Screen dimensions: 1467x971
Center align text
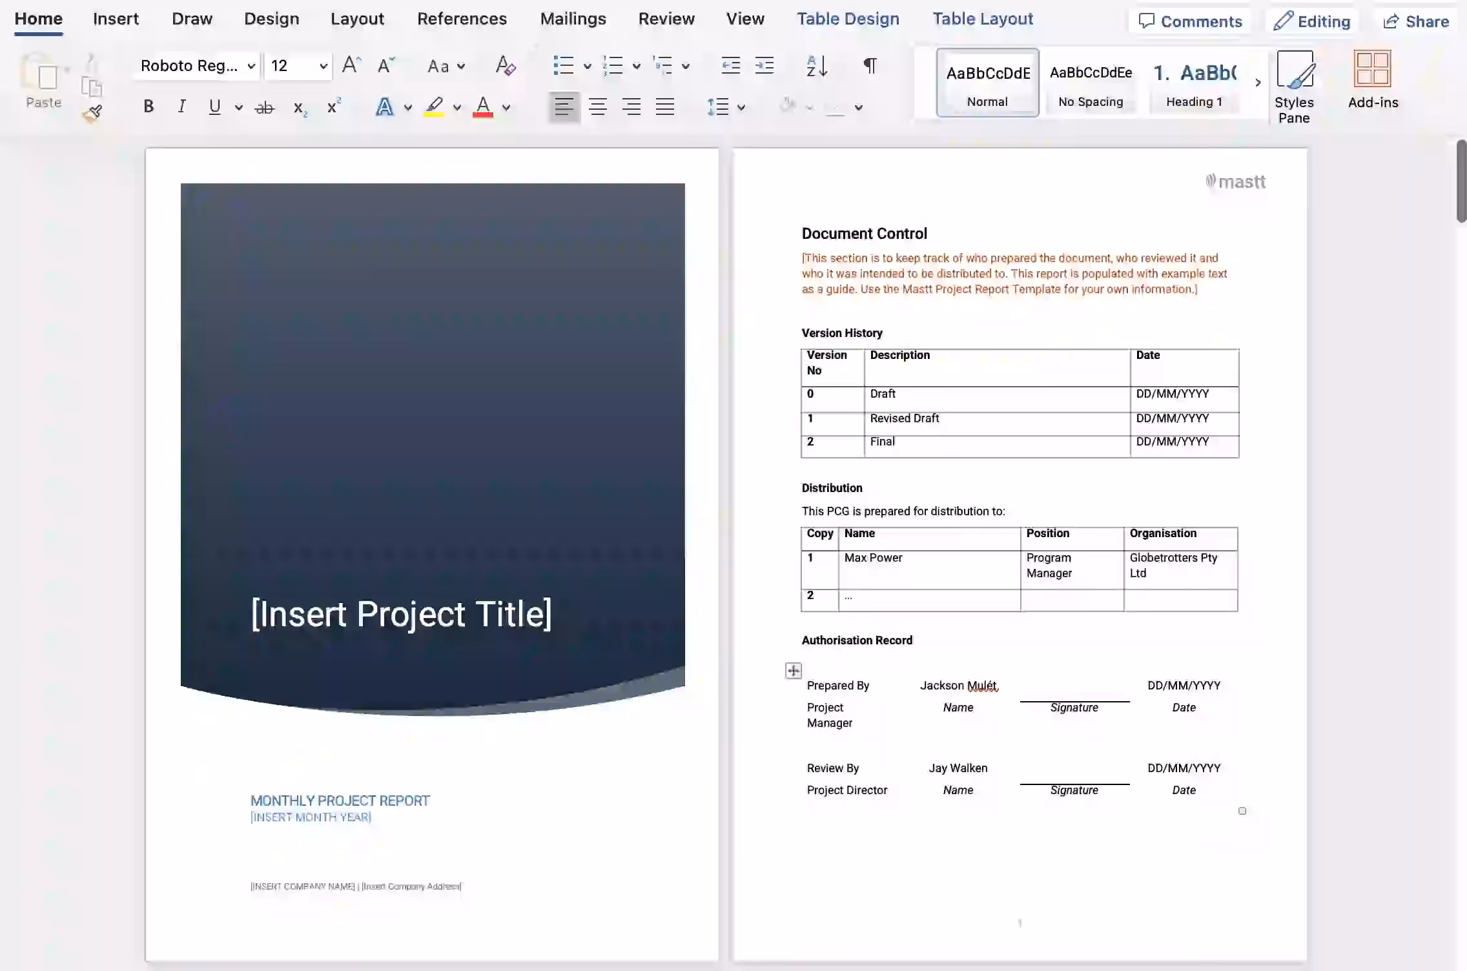598,107
